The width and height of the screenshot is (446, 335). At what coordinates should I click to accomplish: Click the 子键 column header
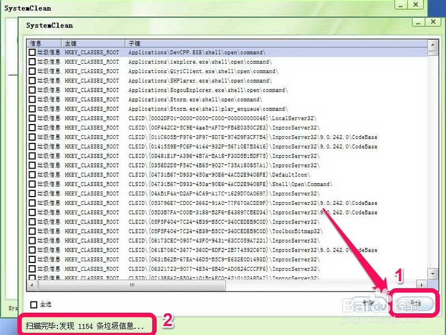(x=276, y=44)
